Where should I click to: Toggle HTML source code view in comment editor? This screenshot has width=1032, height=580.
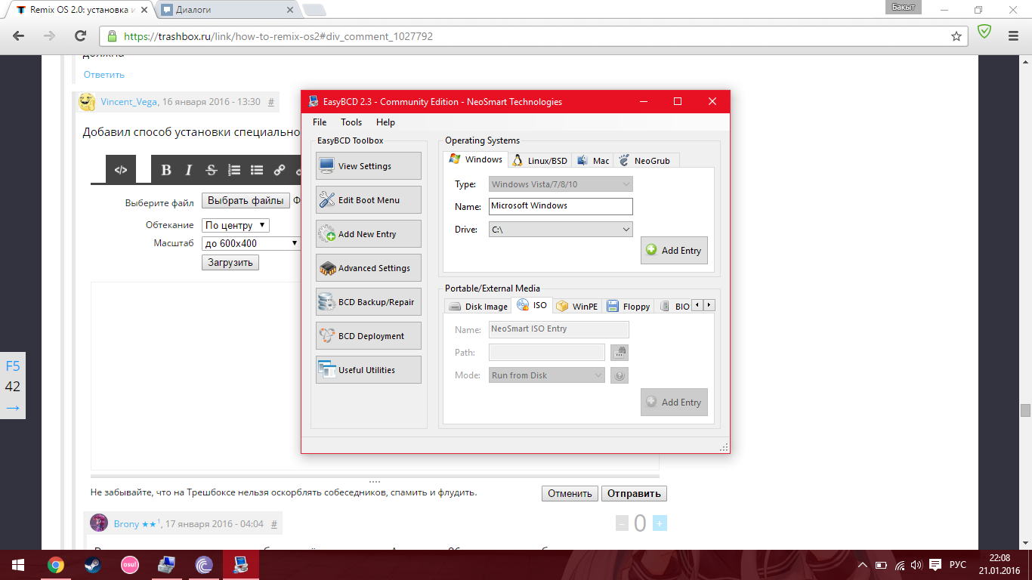[121, 170]
